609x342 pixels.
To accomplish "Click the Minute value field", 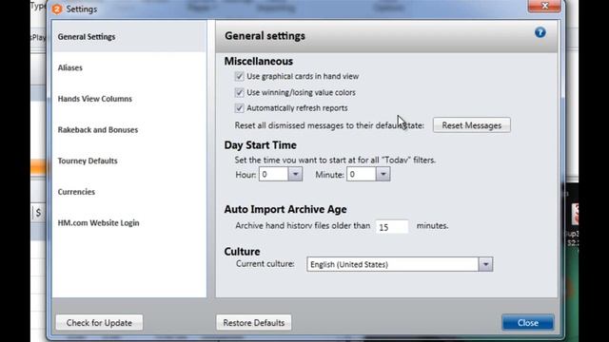I will point(362,175).
